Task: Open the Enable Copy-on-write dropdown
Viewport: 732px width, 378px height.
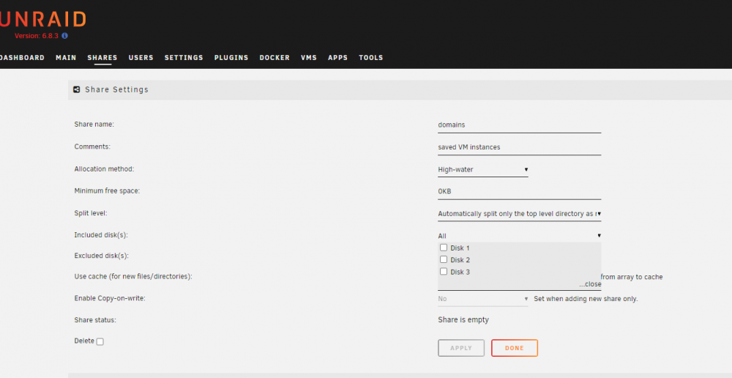Action: click(482, 299)
